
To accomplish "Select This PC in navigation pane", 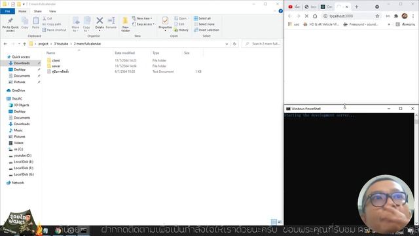I will (x=17, y=99).
